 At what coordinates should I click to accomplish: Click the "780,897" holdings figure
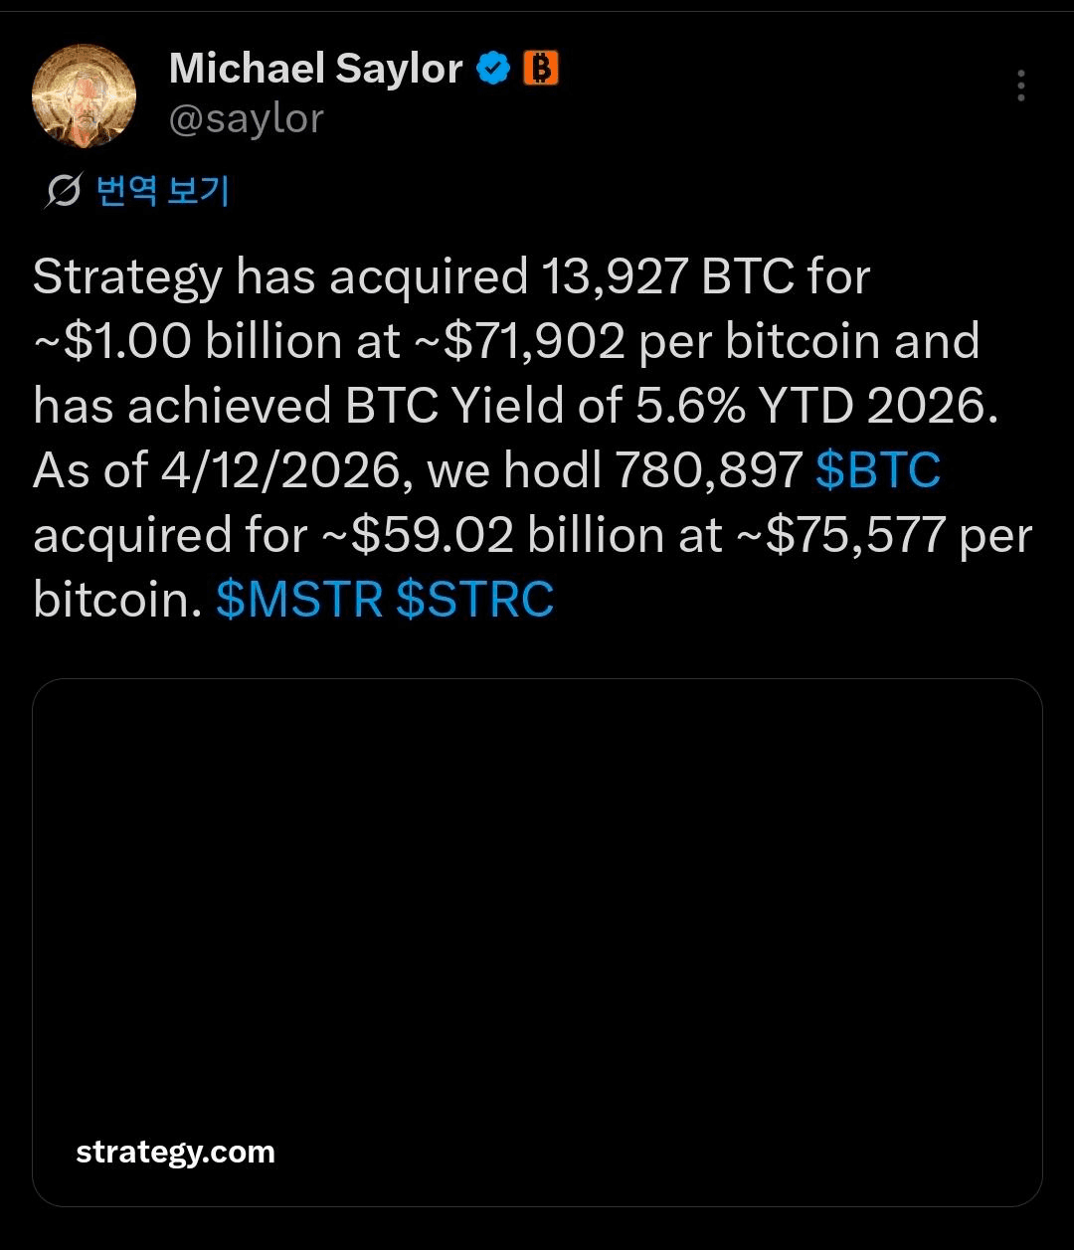708,470
